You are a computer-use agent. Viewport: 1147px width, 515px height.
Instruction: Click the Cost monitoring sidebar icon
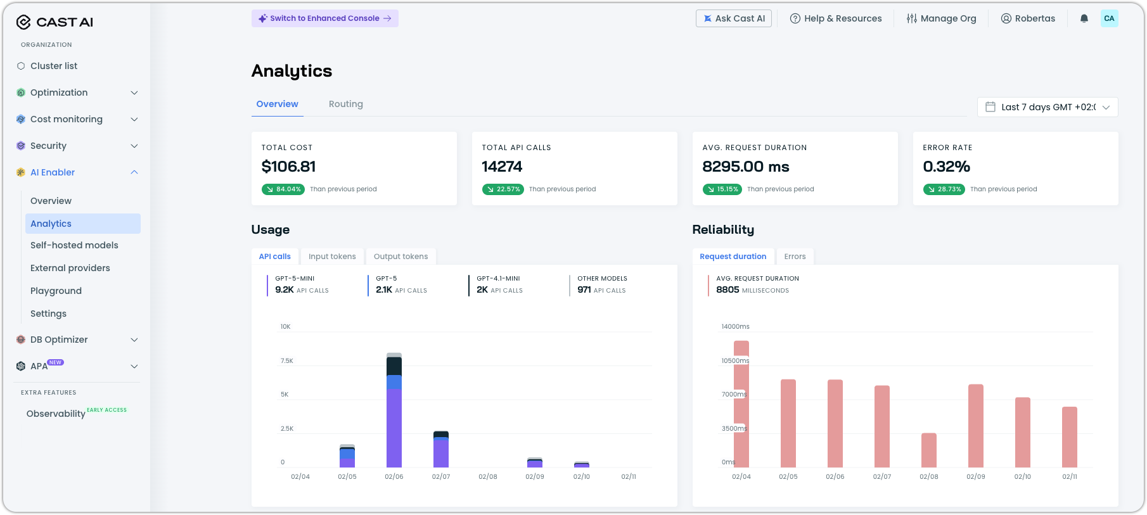[x=21, y=119]
